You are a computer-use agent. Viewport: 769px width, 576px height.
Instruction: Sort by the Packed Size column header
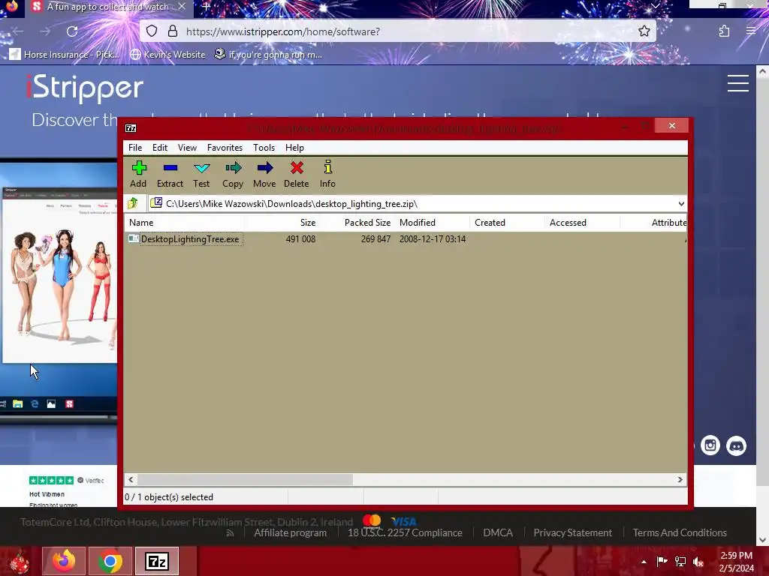coord(357,222)
